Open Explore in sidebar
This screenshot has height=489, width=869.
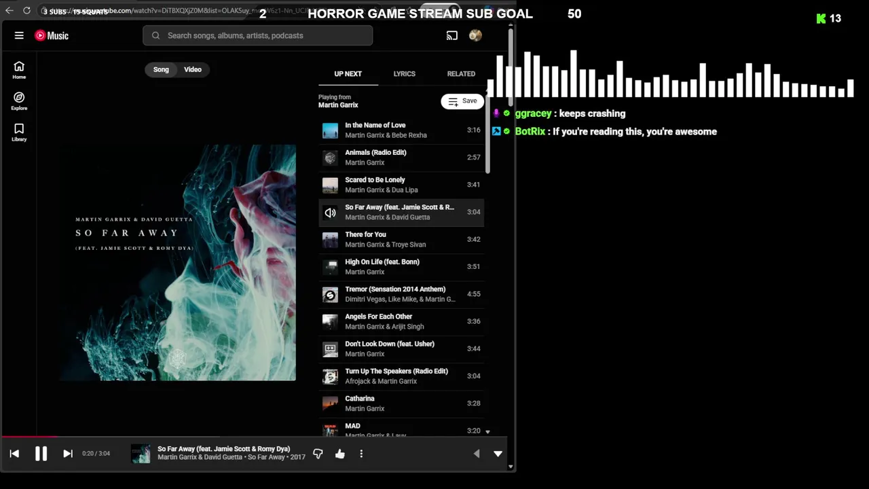tap(19, 101)
